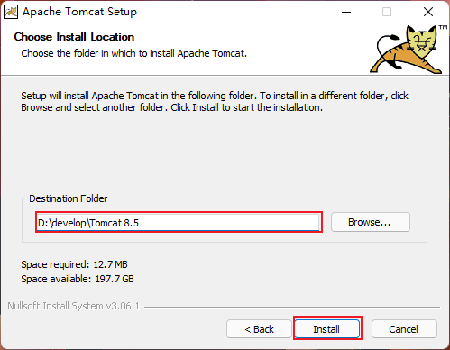Click the Tomcat icon in title bar
The width and height of the screenshot is (450, 350).
11,12
